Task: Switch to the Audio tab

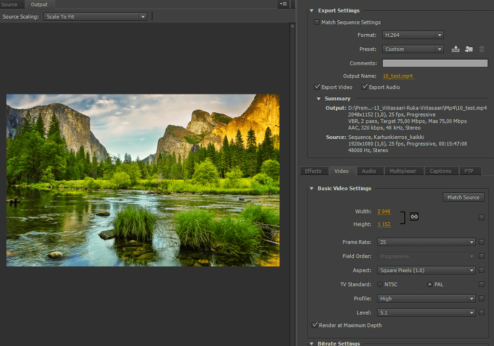Action: coord(369,171)
